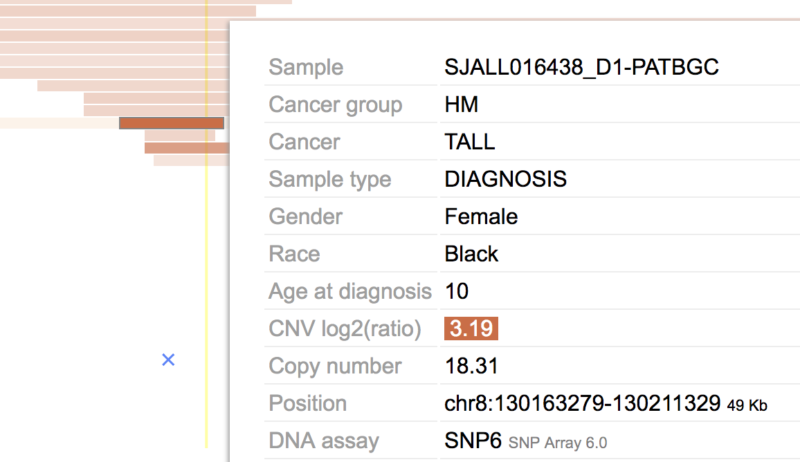Viewport: 800px width, 462px height.
Task: Click the TALL cancer value
Action: 469,142
